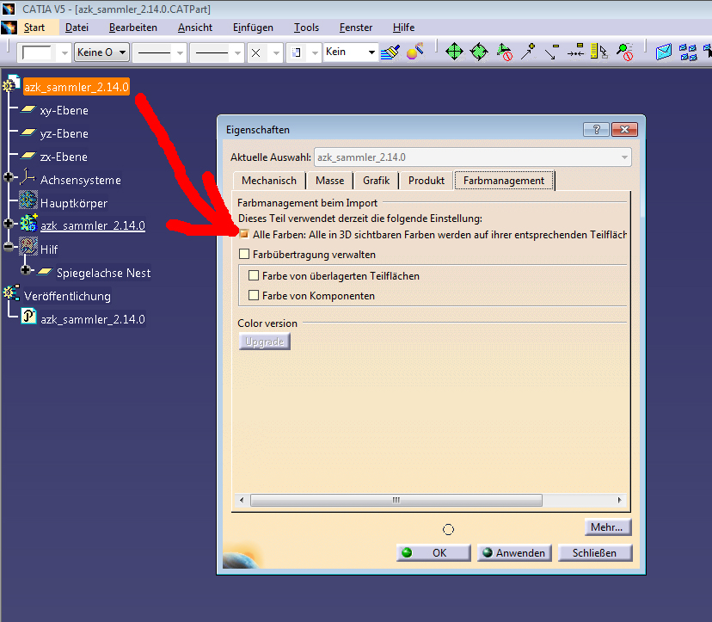712x622 pixels.
Task: Open the Start menu
Action: (x=34, y=28)
